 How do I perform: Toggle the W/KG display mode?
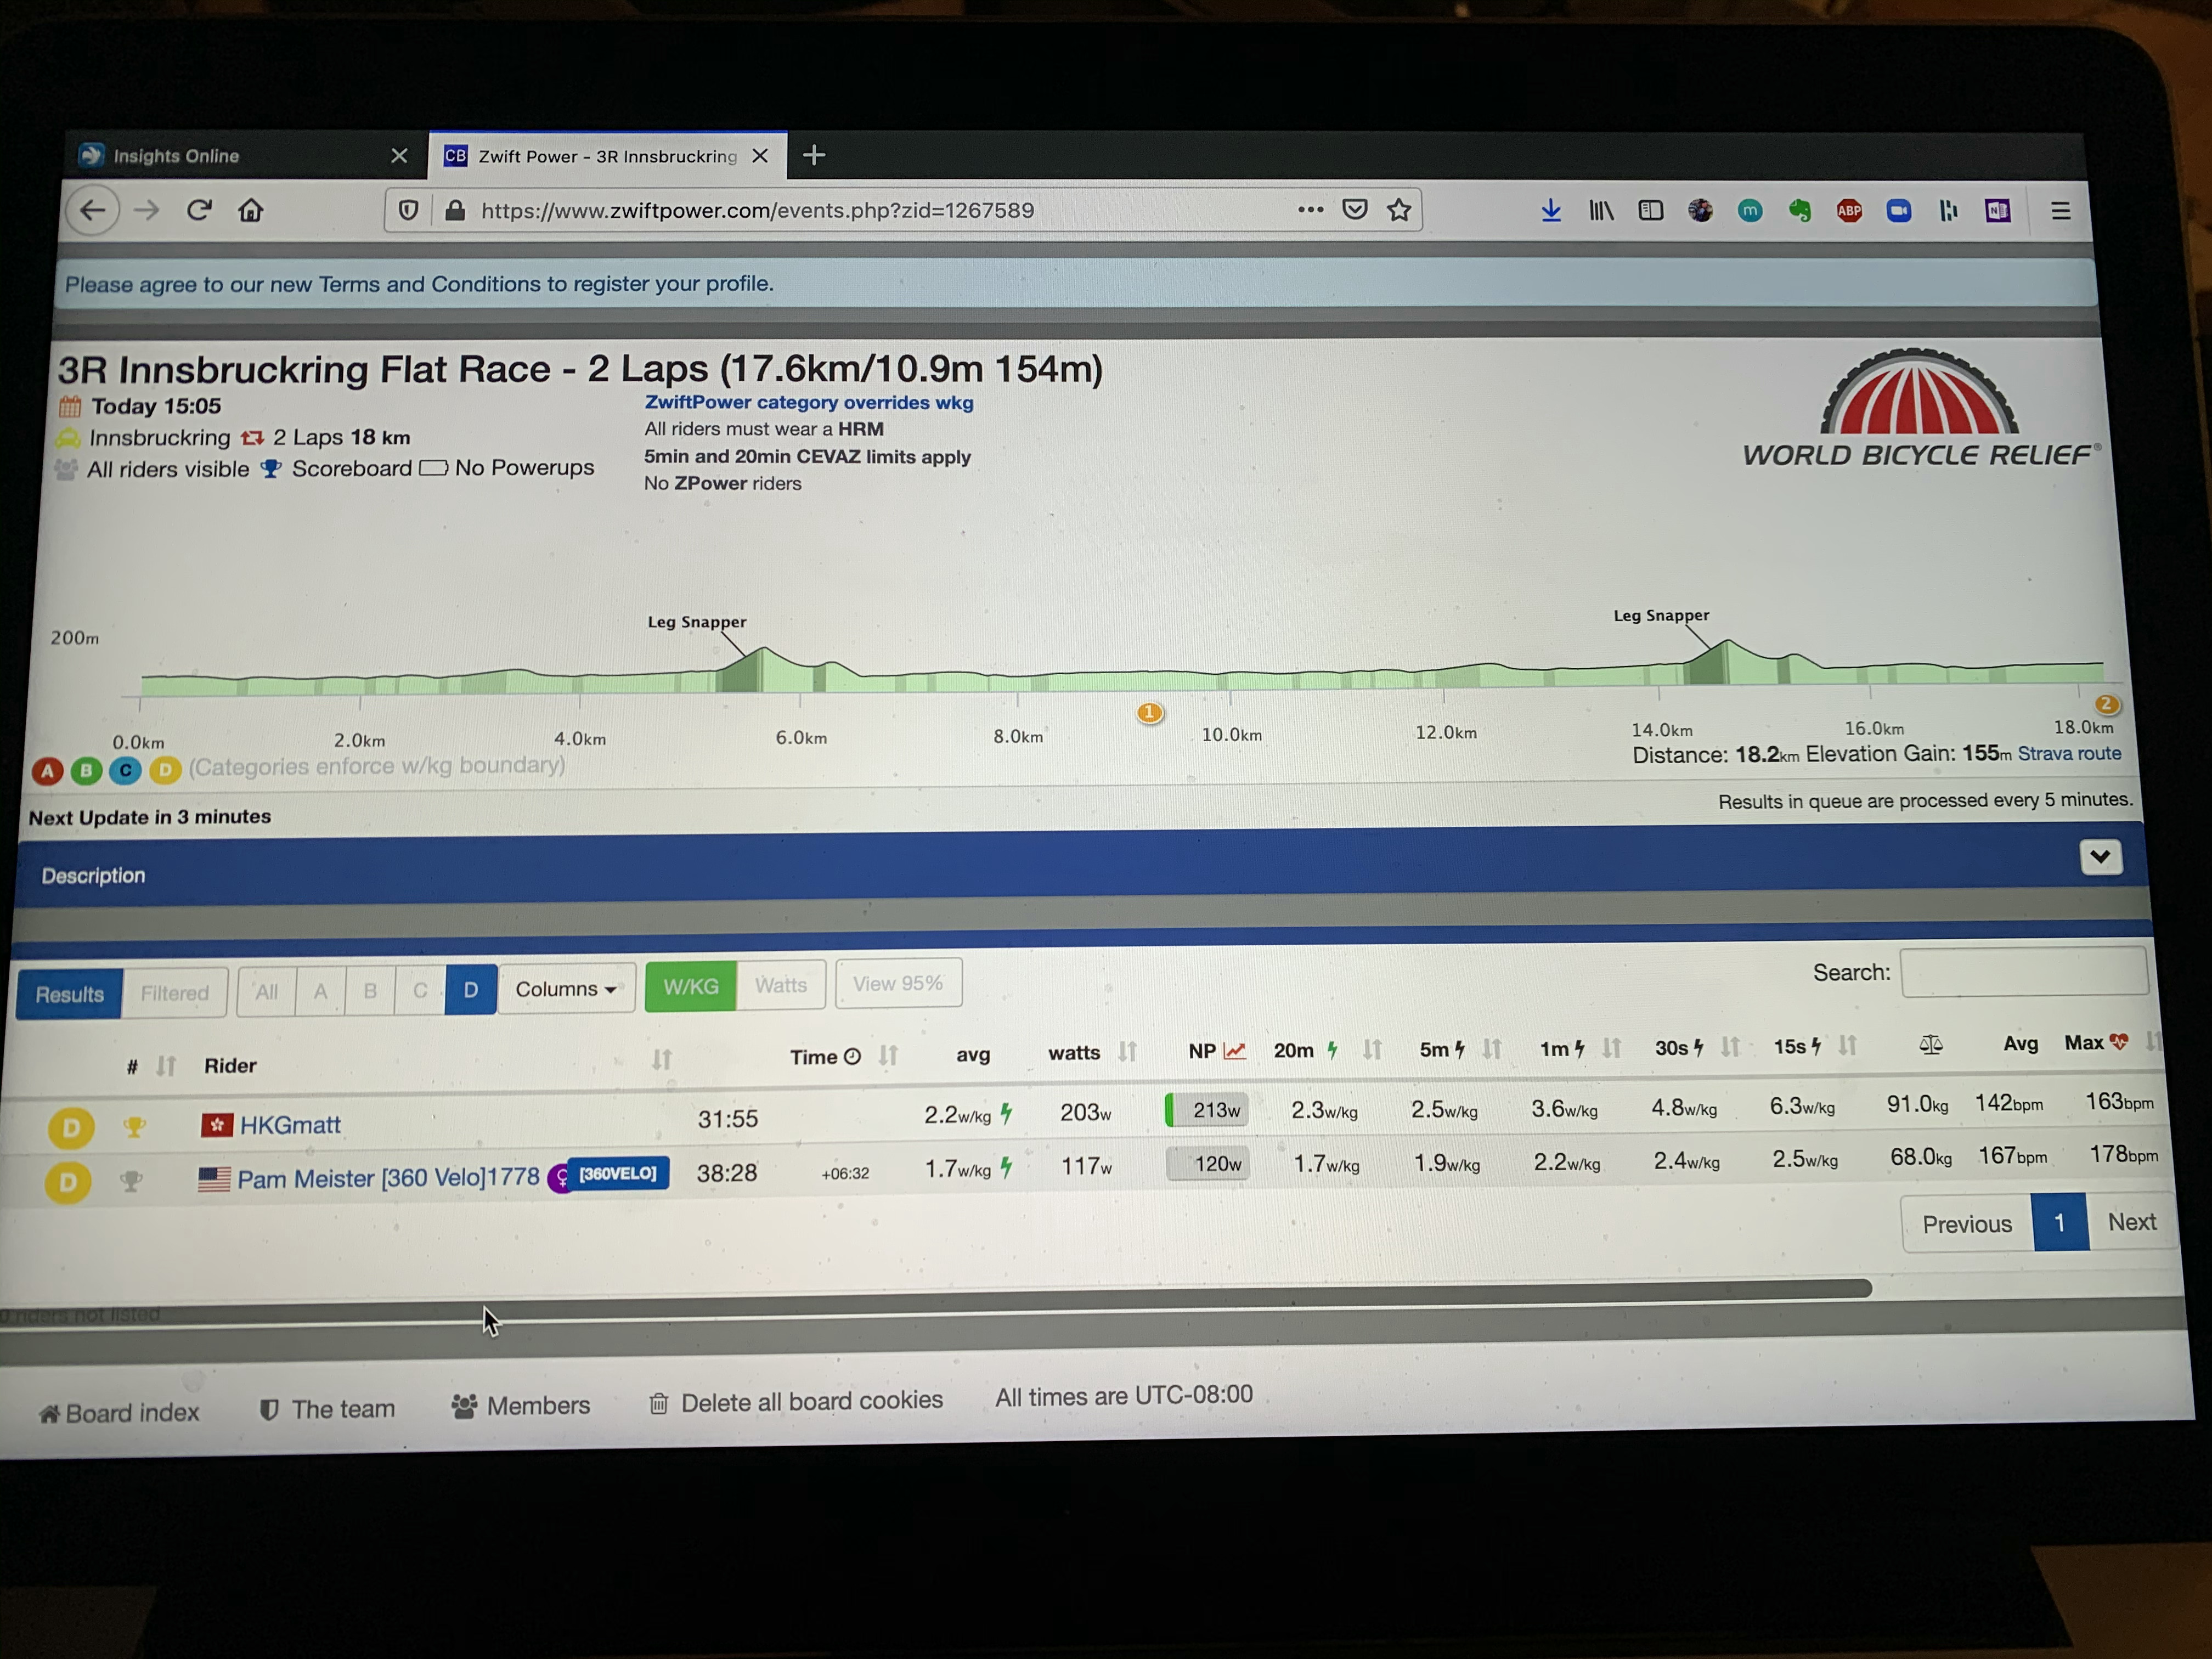tap(691, 986)
